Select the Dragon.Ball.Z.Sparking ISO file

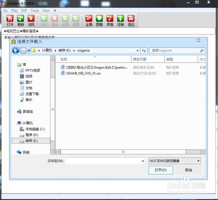click(94, 67)
